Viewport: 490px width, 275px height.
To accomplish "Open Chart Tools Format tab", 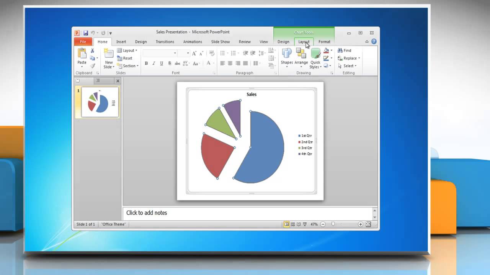I will [324, 42].
